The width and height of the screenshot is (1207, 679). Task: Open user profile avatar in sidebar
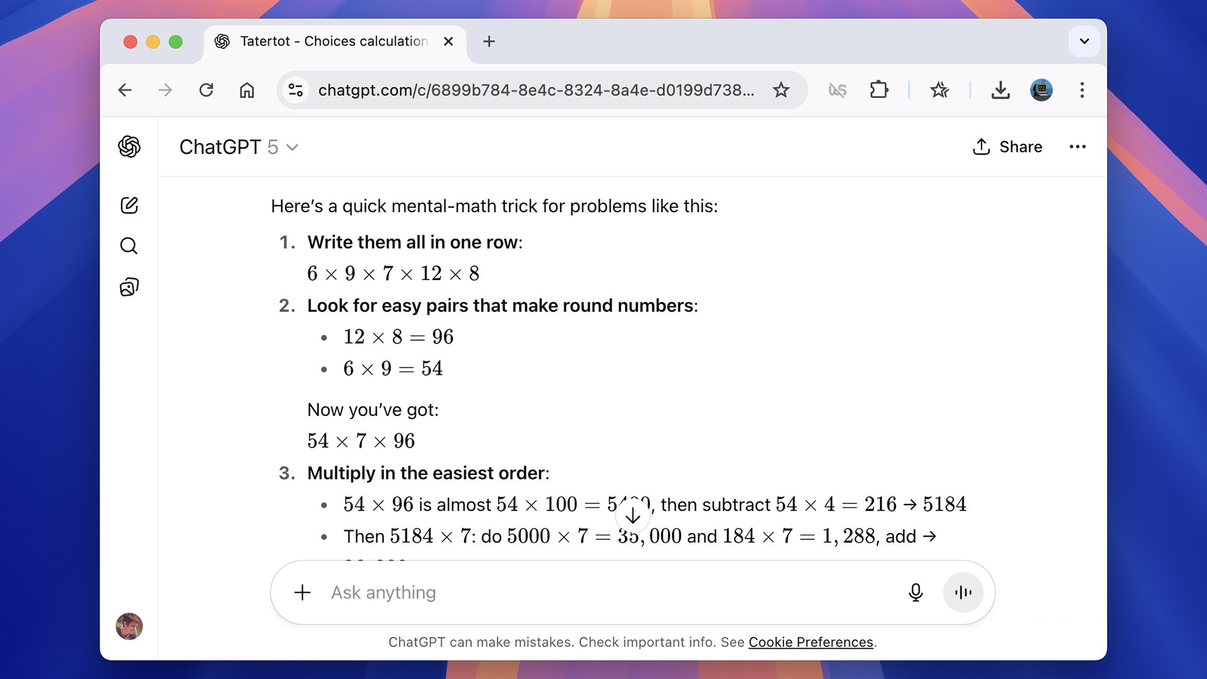click(x=129, y=626)
